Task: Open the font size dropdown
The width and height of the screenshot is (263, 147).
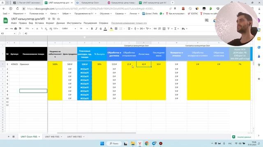Action: click(83, 29)
